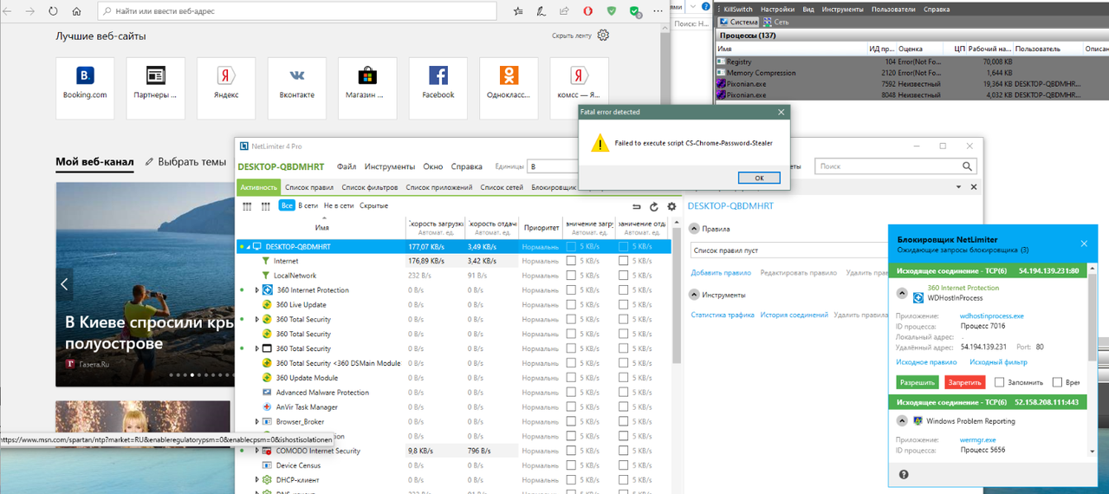Enable download limit for 360 Internet Protection
This screenshot has width=1109, height=494.
[x=571, y=290]
